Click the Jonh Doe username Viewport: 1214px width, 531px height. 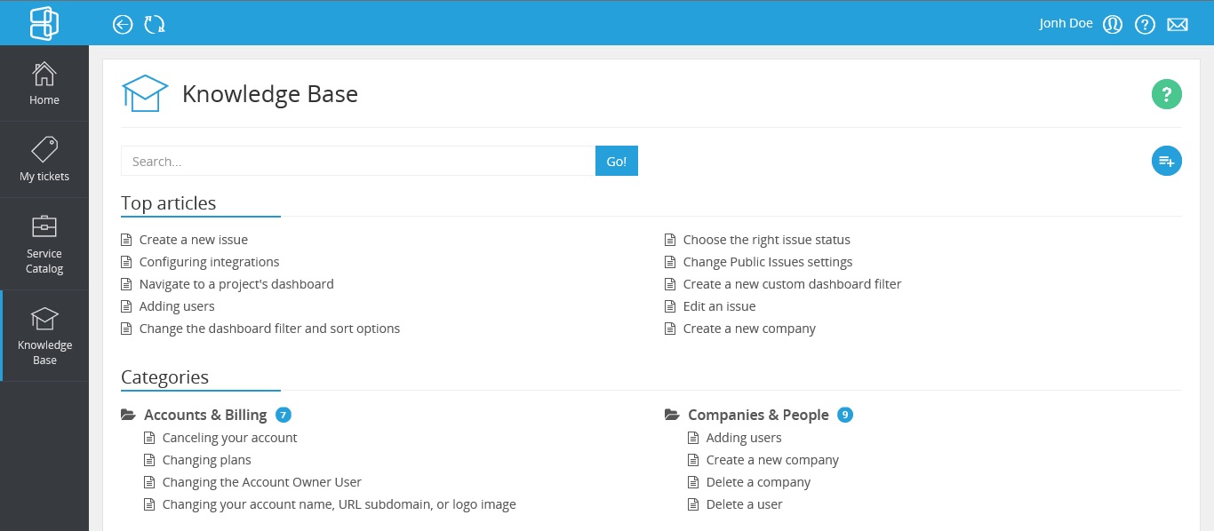(1066, 24)
